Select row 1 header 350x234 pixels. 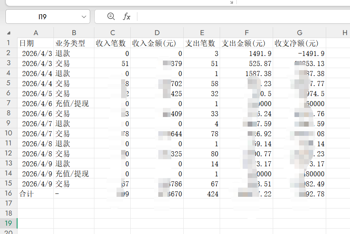8,43
